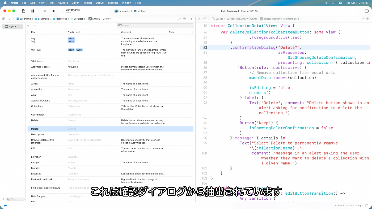
Task: Open the Navigate menu
Action: [x=63, y=3]
